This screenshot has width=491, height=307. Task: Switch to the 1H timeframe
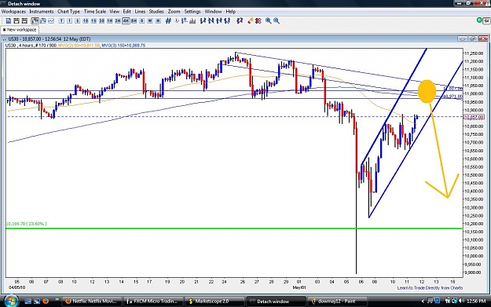coord(110,21)
